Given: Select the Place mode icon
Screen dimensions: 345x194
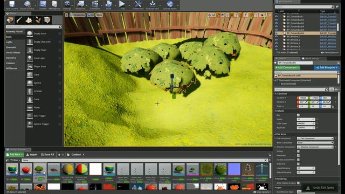Looking at the screenshot, I should coord(10,20).
